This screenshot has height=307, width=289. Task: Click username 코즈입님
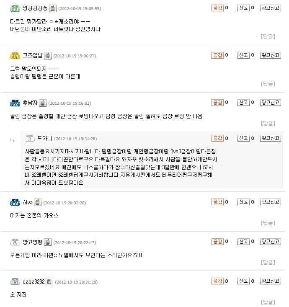tap(33, 55)
